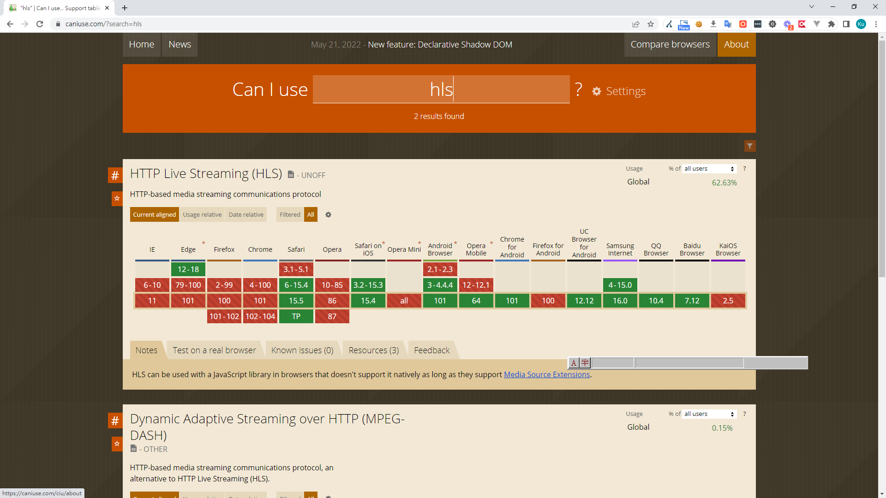Click the 'hls' search input field
This screenshot has width=886, height=498.
click(441, 89)
